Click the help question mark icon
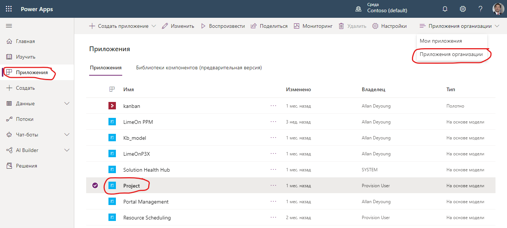Screen dimensions: 507x228 coord(480,9)
